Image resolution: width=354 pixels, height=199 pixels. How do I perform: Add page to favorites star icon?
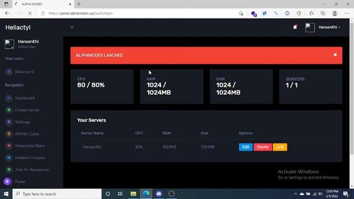point(241,13)
